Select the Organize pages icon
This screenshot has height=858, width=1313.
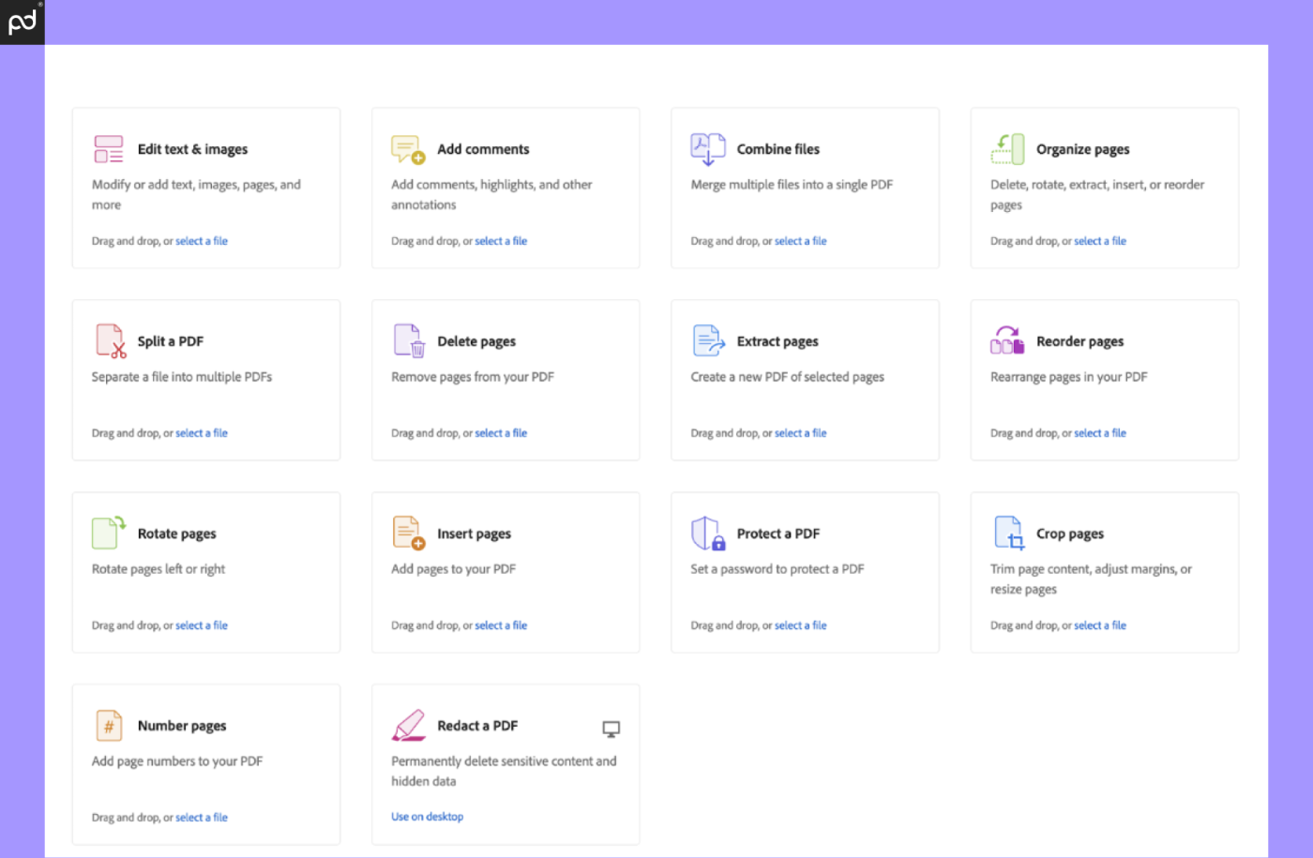pyautogui.click(x=1006, y=148)
